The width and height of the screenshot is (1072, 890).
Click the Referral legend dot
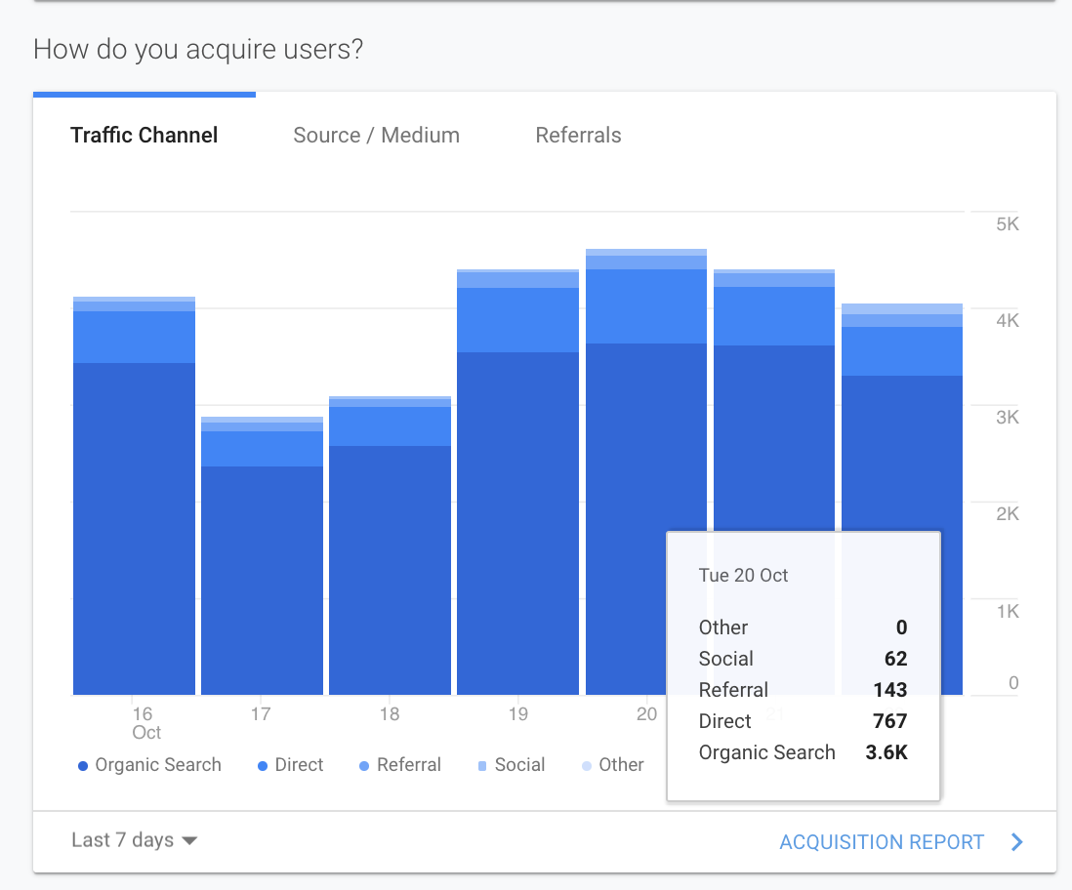click(364, 766)
